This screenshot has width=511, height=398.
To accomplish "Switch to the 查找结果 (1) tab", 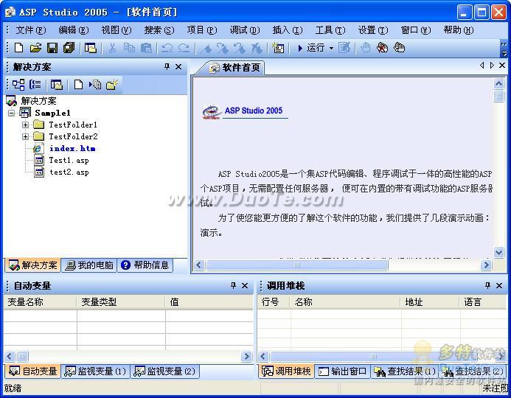I will 405,371.
